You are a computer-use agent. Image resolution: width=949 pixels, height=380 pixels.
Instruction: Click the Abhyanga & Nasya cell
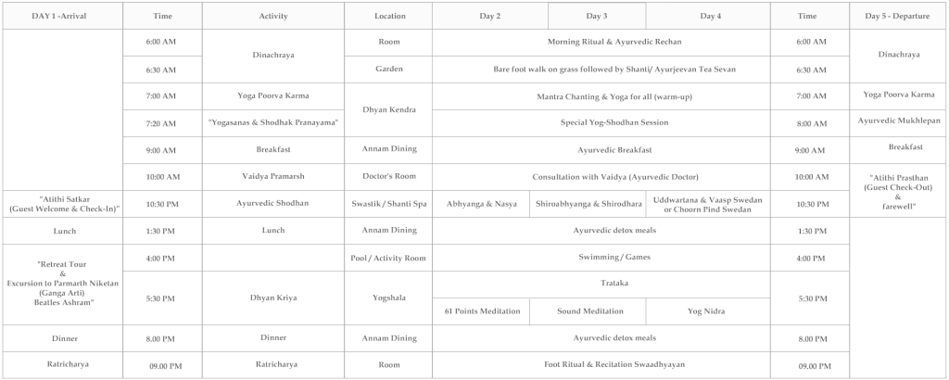(x=480, y=202)
